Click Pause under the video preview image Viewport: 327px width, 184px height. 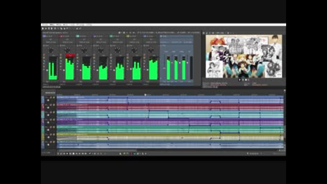243,80
